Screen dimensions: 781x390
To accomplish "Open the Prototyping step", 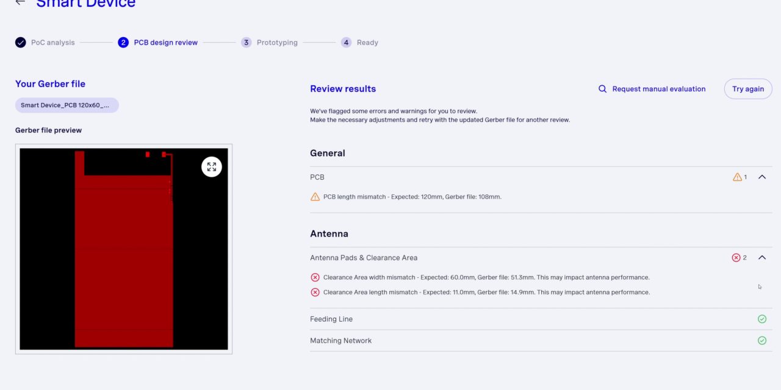I will click(x=276, y=43).
